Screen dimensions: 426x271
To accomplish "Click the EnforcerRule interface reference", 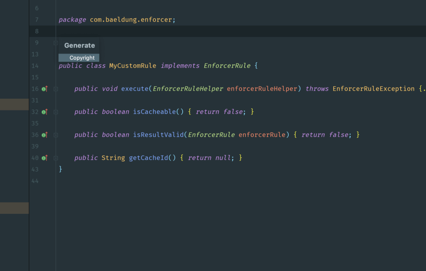I will click(x=227, y=66).
